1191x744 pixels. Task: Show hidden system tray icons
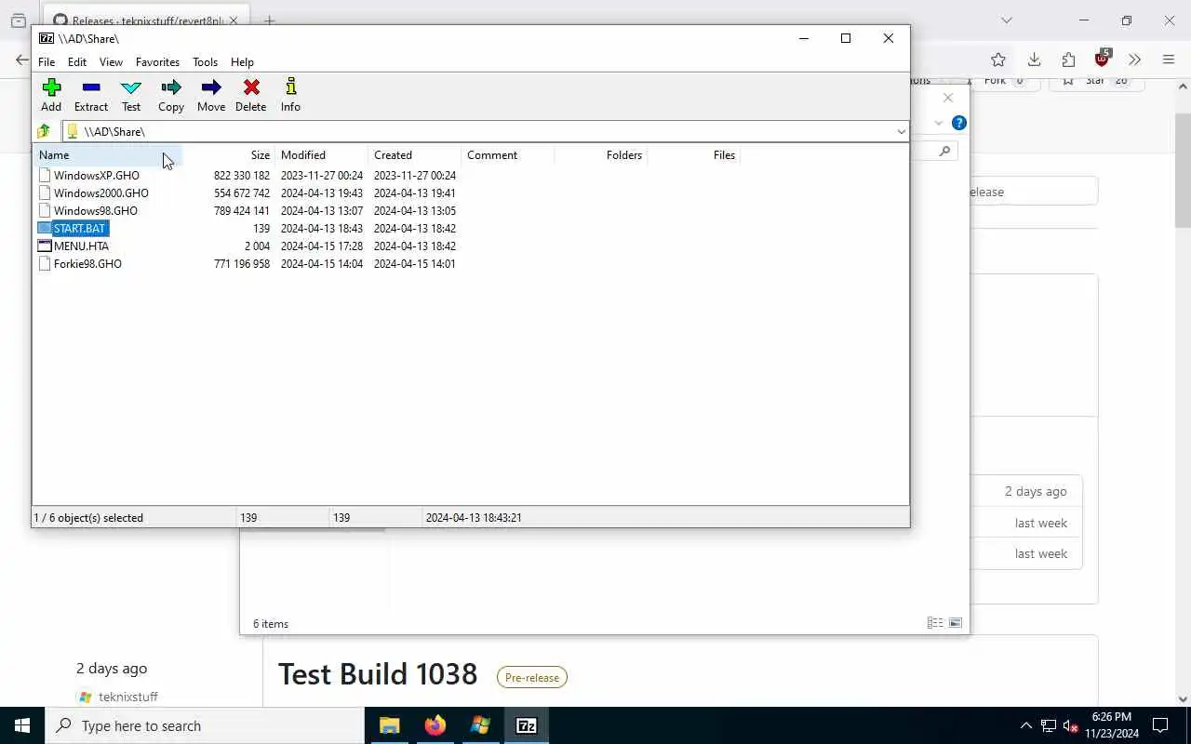pyautogui.click(x=1025, y=725)
